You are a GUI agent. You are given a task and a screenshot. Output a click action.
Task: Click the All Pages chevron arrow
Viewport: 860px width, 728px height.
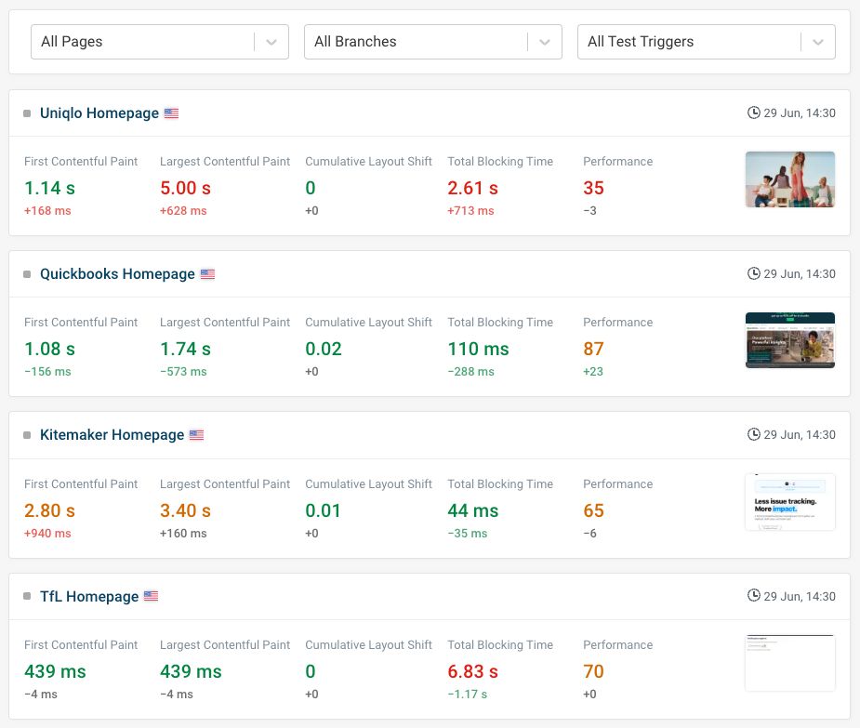coord(271,42)
